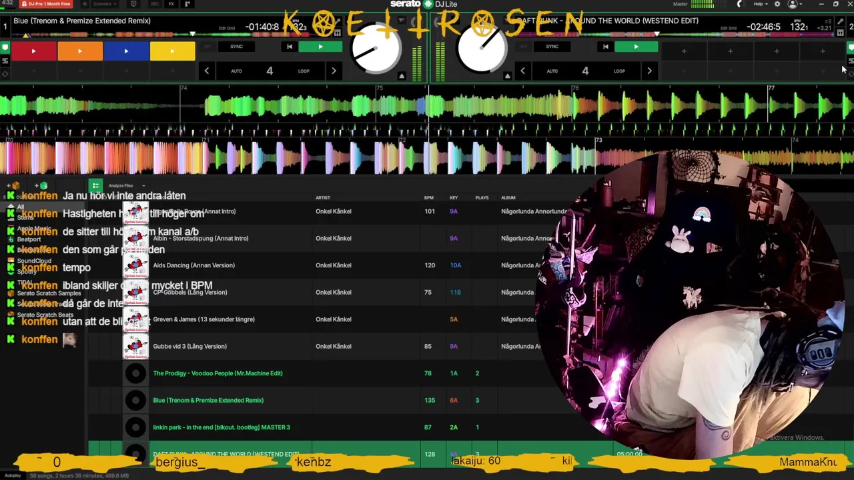Screen dimensions: 854x480
Task: Select the hot cue pad mode on right deck
Action: tap(850, 48)
